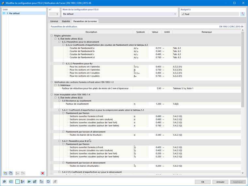Click the RFEM app icon in title bar
Viewport: 248px width, 186px height.
tap(3, 3)
